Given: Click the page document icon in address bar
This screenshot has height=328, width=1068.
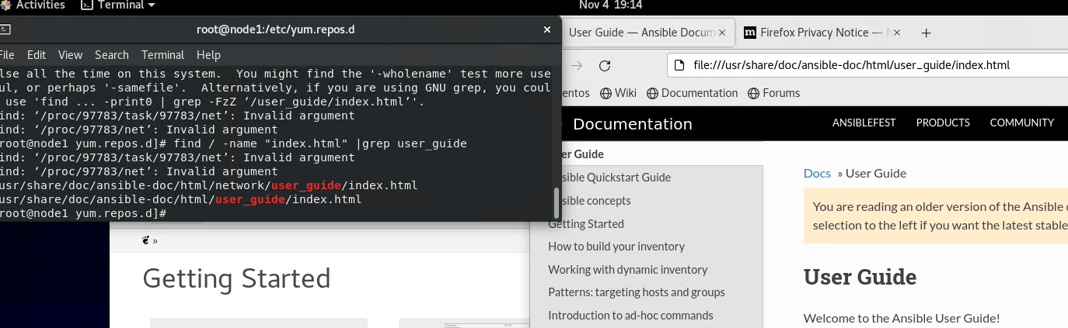Looking at the screenshot, I should (x=679, y=65).
